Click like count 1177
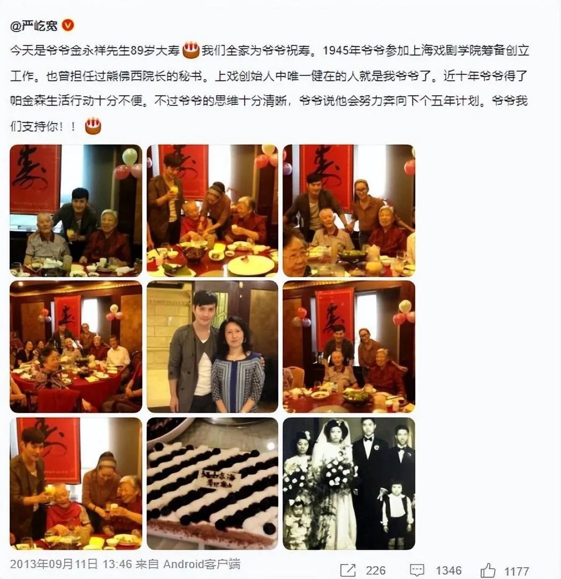Viewport: 561px width, 579px height. [x=517, y=572]
